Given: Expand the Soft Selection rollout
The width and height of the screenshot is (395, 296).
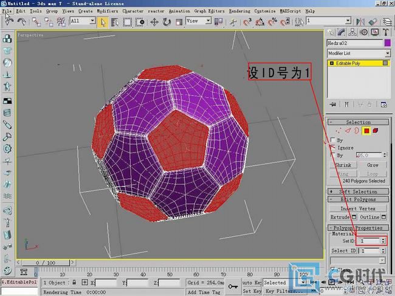Looking at the screenshot, I should [358, 191].
